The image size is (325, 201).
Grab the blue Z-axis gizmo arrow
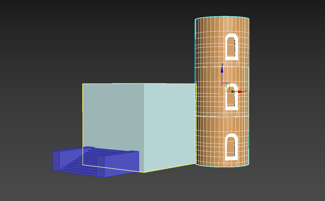222,69
